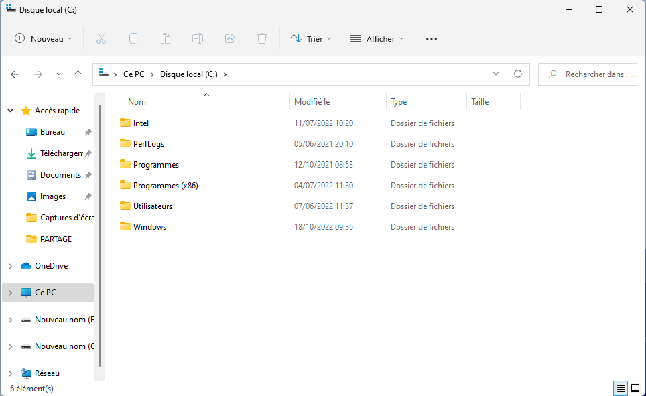The height and width of the screenshot is (396, 646).
Task: Click the Cut scissors icon
Action: pyautogui.click(x=101, y=39)
